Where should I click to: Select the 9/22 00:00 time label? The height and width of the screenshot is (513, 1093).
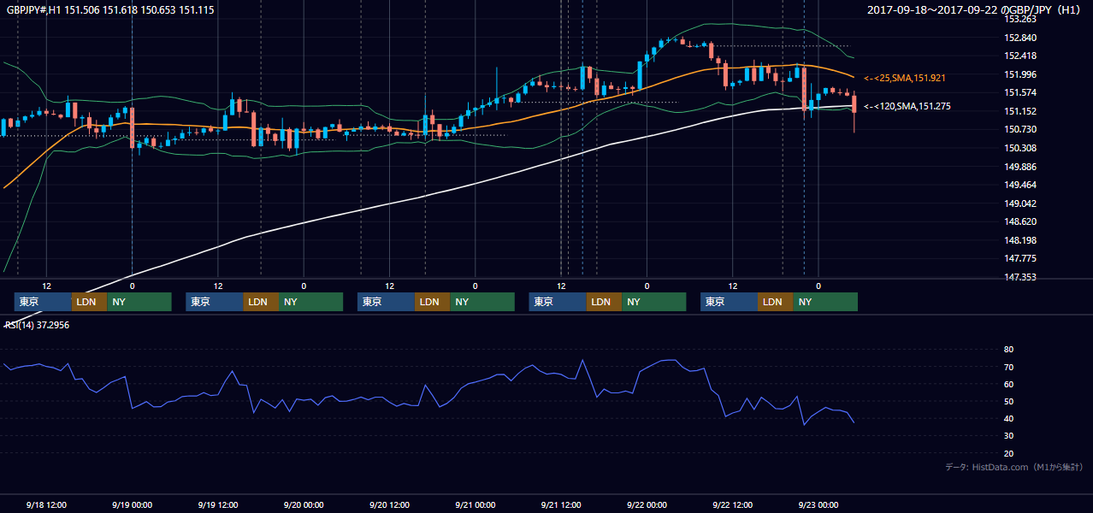[647, 505]
